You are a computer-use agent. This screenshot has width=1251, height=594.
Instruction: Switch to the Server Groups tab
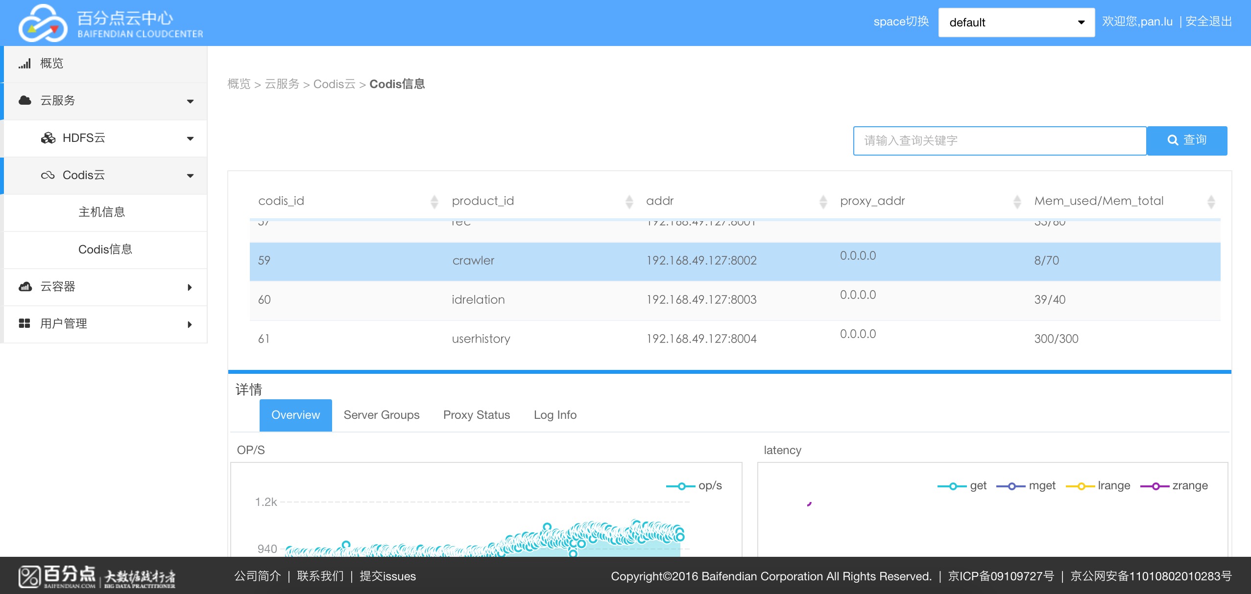381,415
